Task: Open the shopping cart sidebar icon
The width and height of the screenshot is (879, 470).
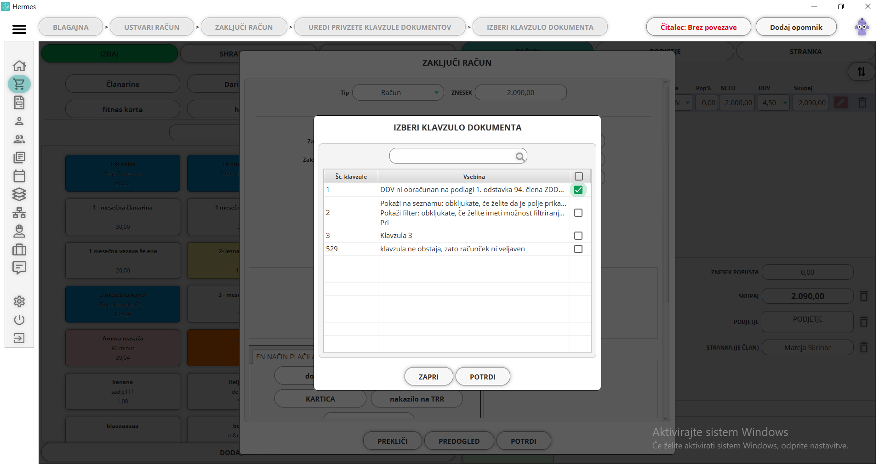Action: click(x=19, y=84)
